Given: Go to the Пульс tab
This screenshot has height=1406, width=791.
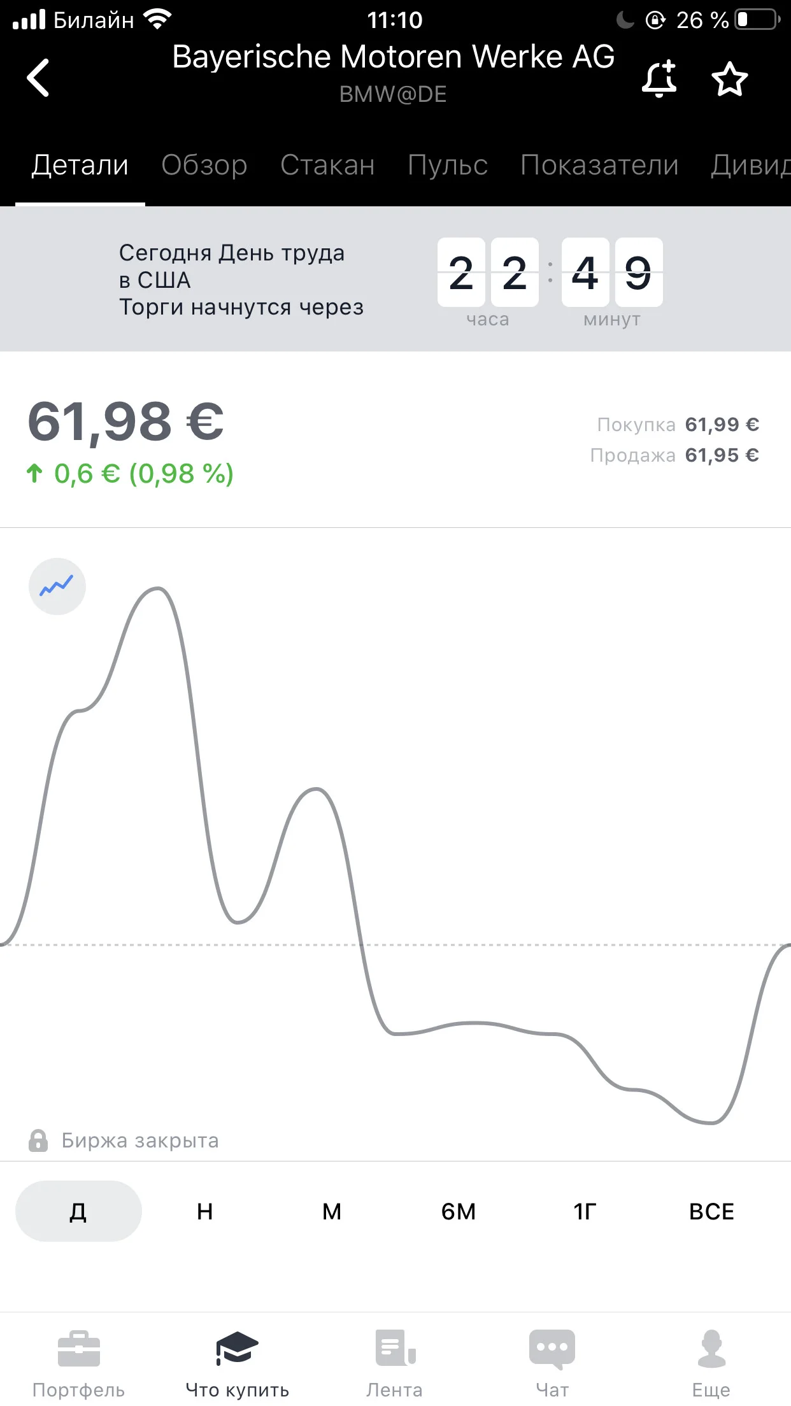Looking at the screenshot, I should point(448,165).
